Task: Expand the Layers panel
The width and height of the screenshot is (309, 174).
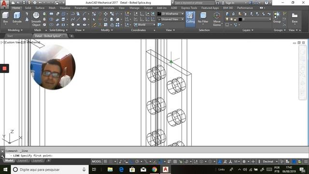Action: pos(248,30)
